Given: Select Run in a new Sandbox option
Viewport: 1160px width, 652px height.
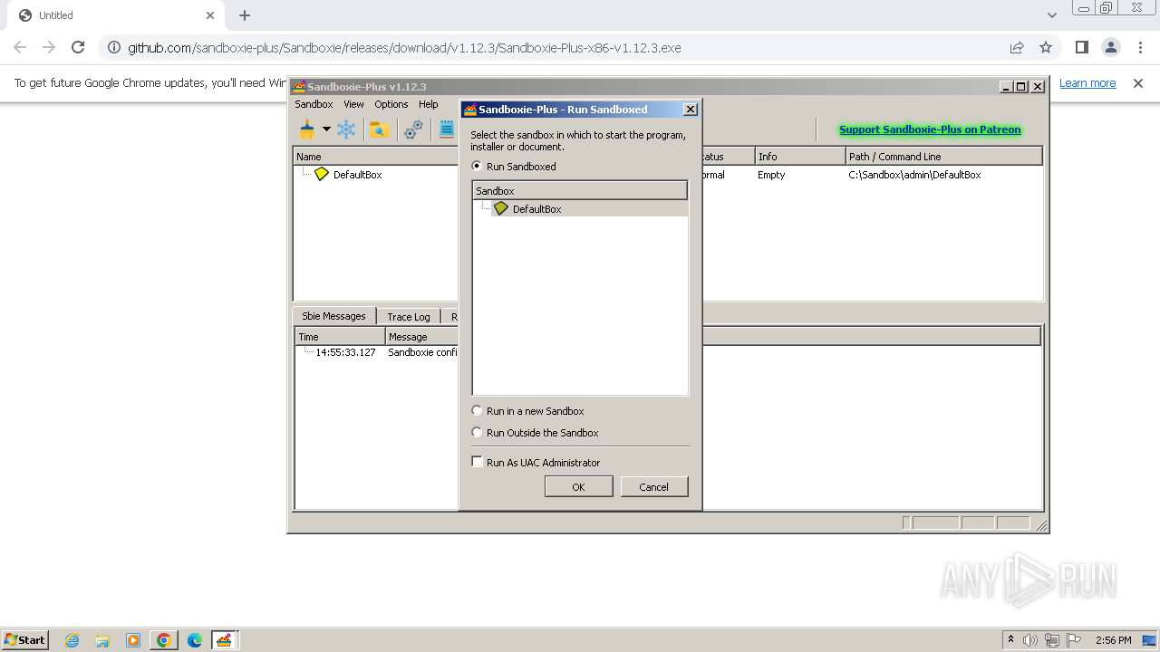Looking at the screenshot, I should [x=478, y=411].
